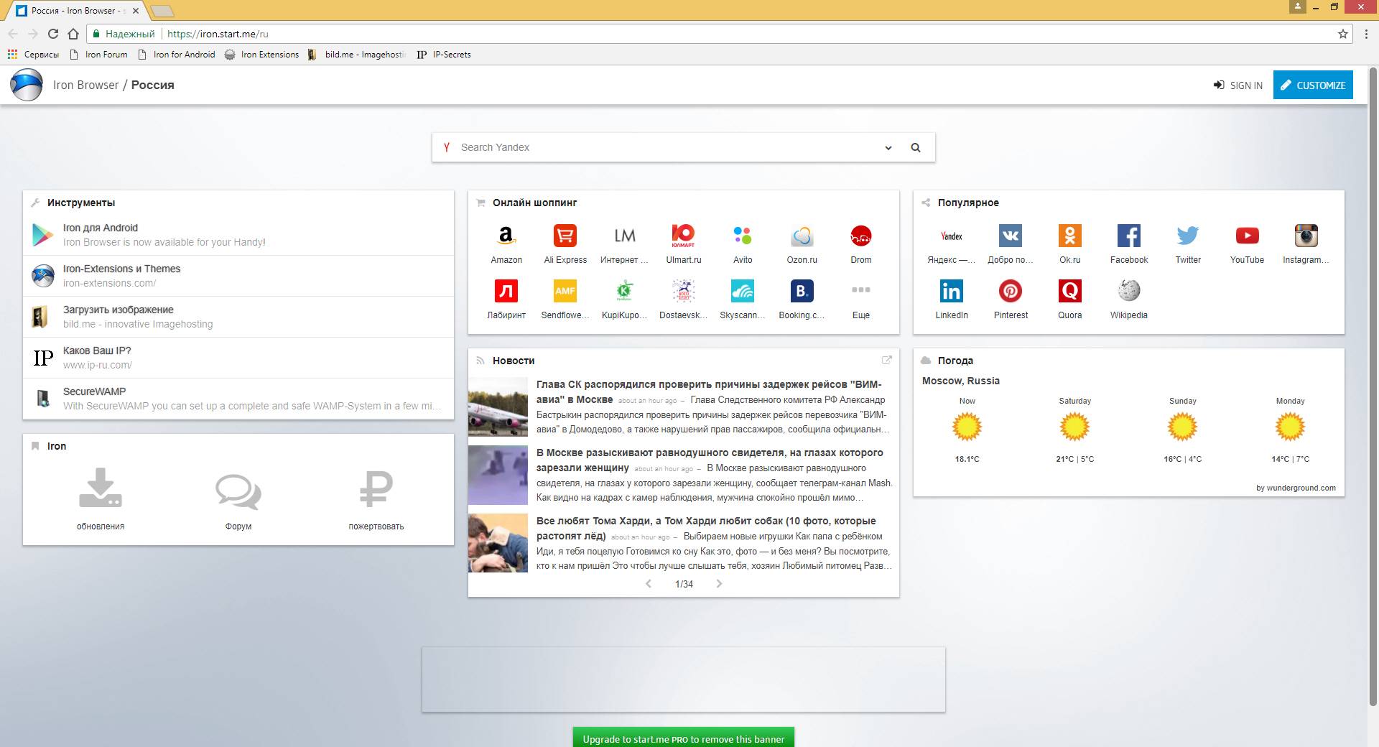
Task: Open the Instagram icon
Action: point(1306,236)
